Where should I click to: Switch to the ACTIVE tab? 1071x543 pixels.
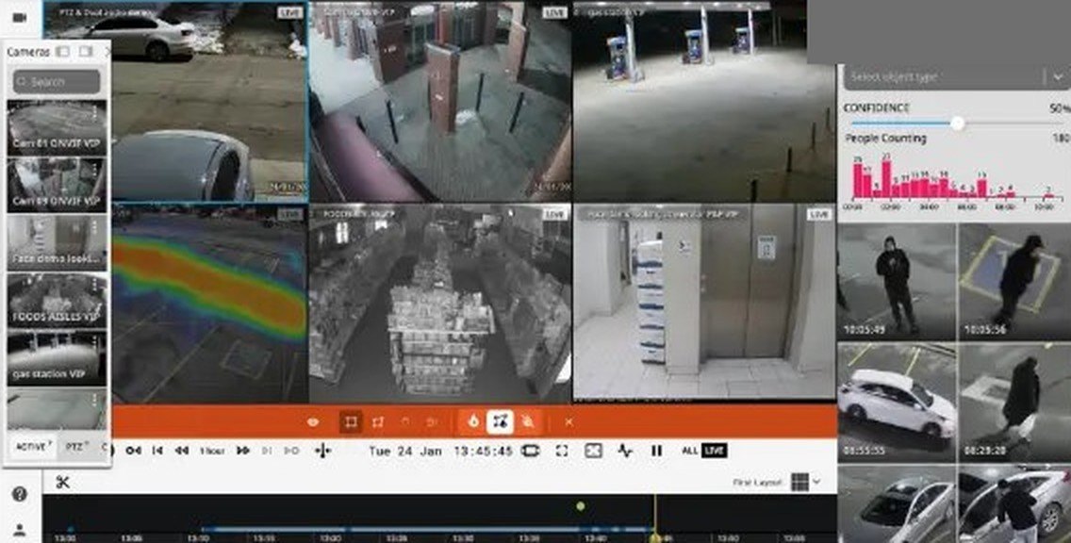point(33,447)
